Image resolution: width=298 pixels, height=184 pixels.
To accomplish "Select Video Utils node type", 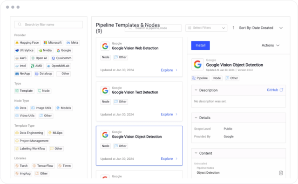I will tap(25, 116).
